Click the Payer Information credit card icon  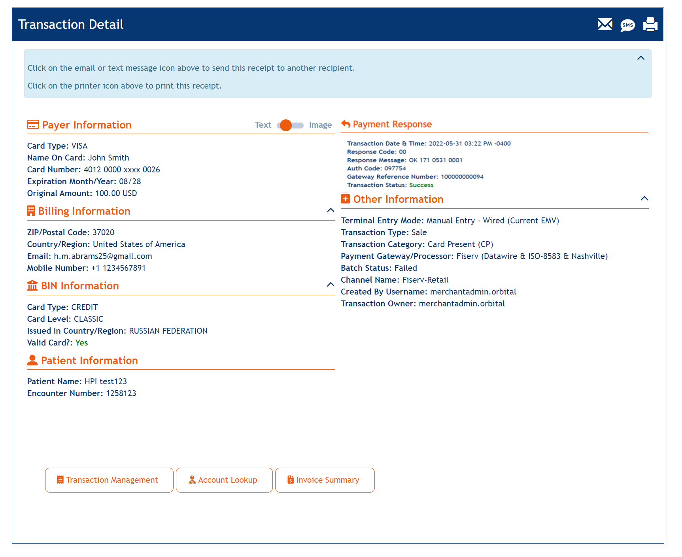tap(33, 125)
